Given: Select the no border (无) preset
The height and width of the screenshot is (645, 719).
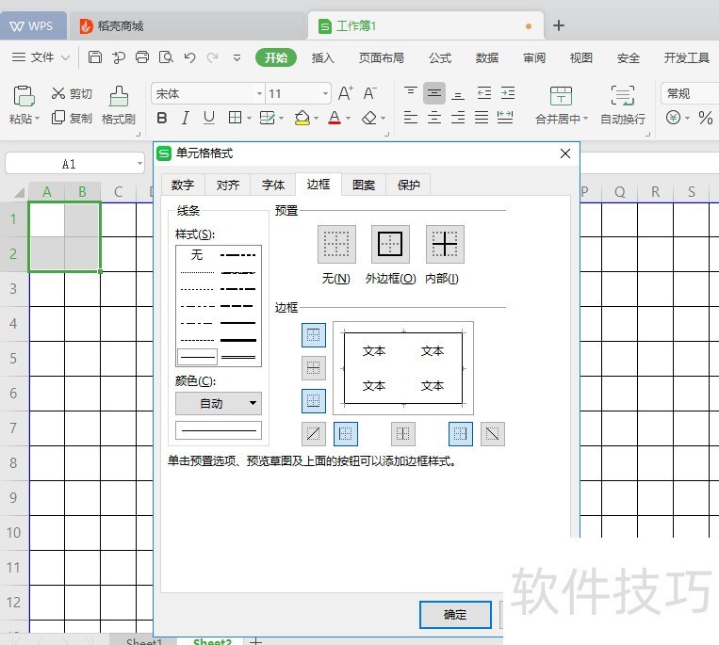Looking at the screenshot, I should click(336, 245).
